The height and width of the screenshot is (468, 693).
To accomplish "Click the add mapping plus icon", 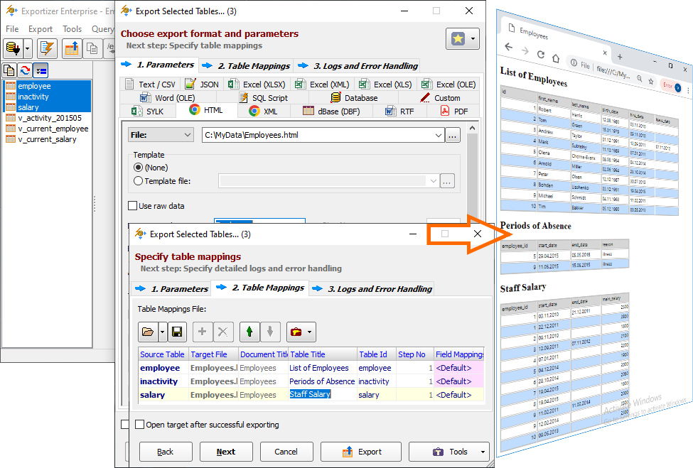I will (203, 332).
